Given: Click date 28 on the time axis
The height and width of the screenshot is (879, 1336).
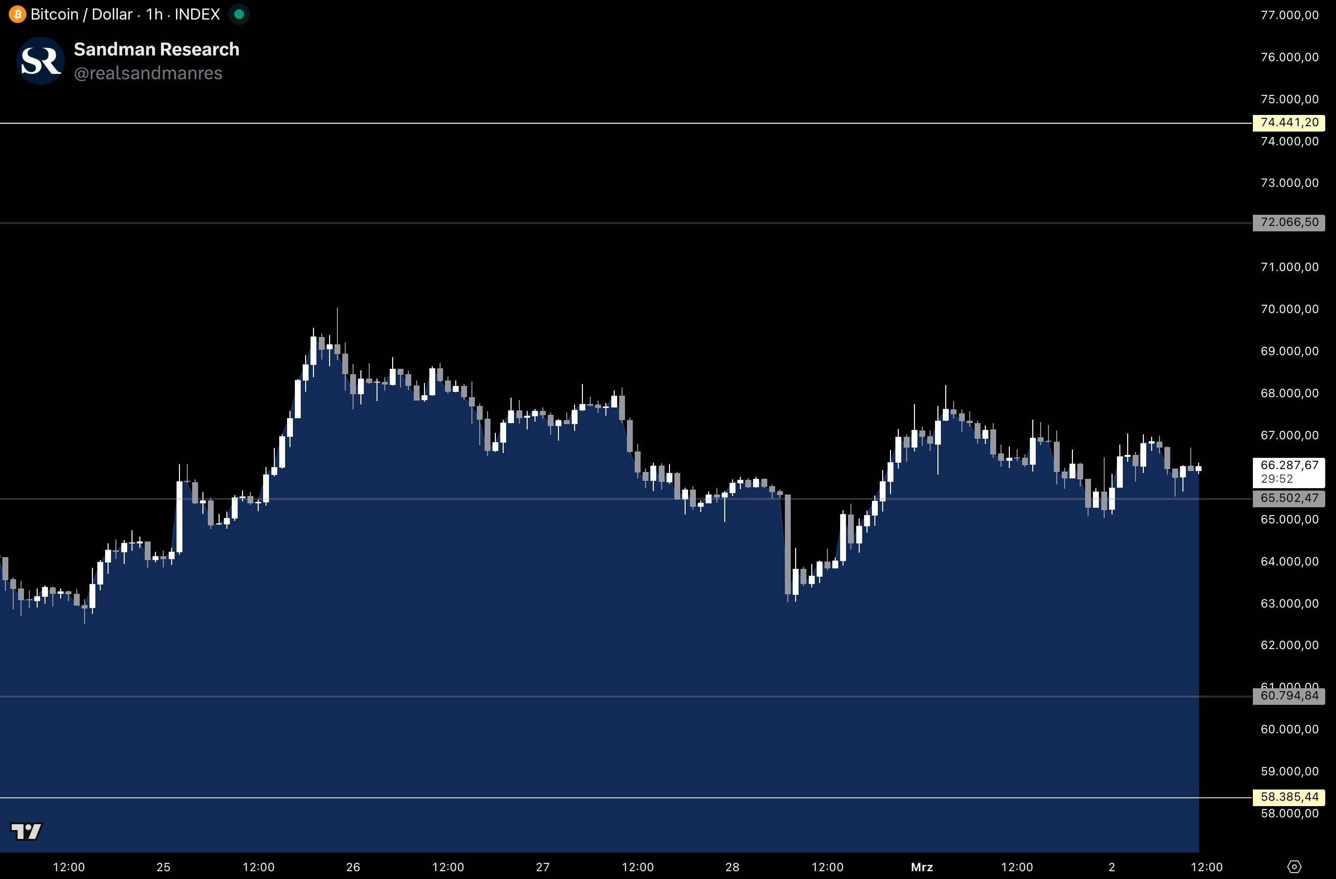Looking at the screenshot, I should 733,867.
